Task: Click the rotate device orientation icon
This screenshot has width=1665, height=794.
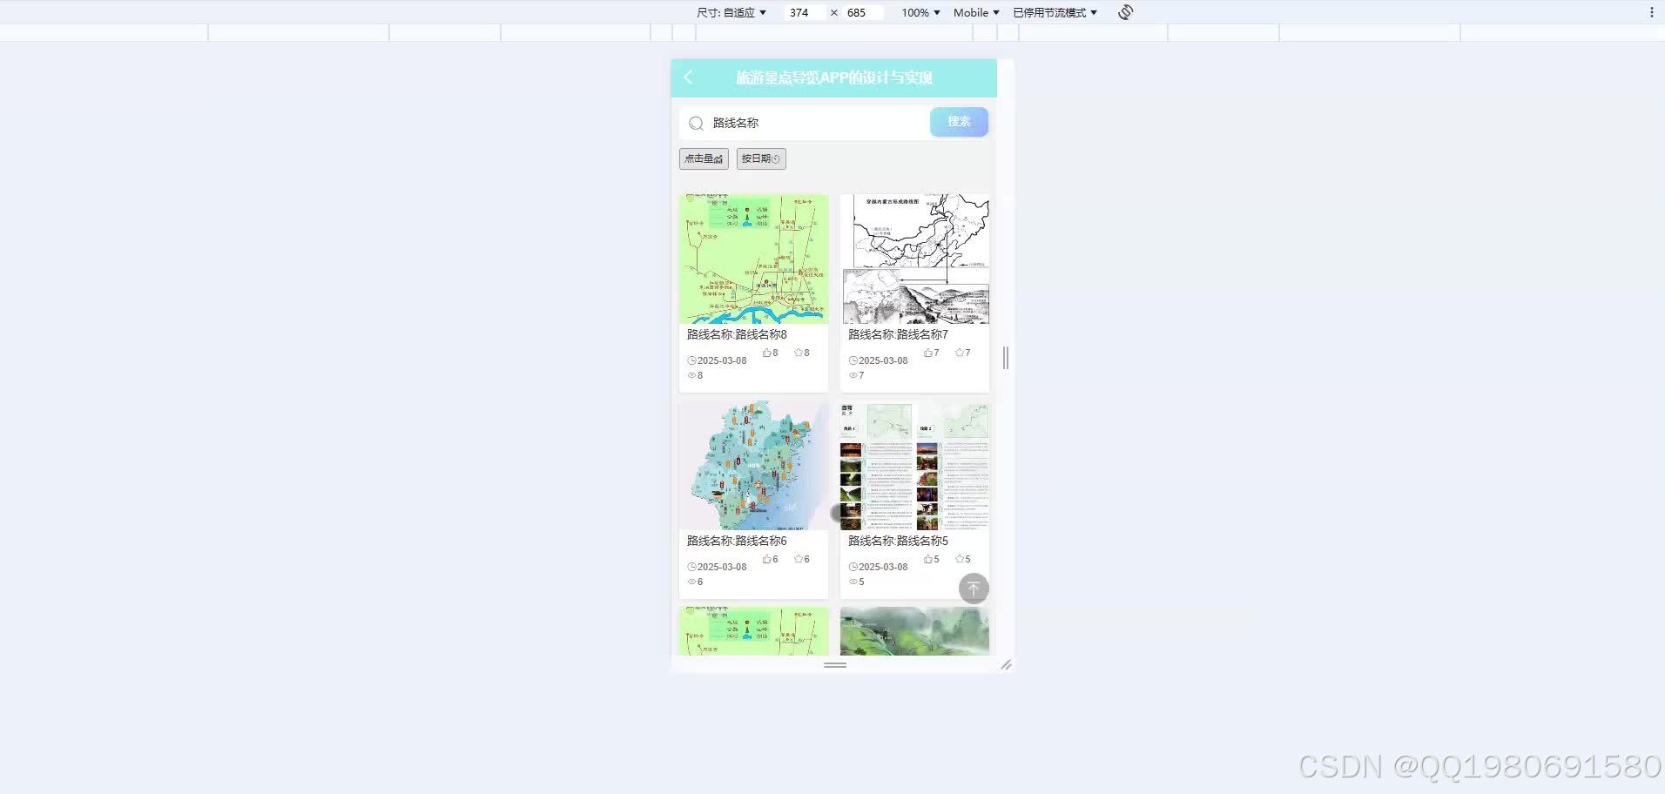Action: pos(1124,12)
